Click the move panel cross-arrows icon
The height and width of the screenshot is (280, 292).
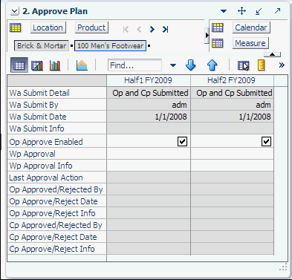pos(241,11)
